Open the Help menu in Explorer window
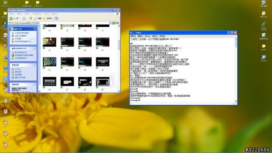This screenshot has height=153, width=272. click(x=54, y=14)
